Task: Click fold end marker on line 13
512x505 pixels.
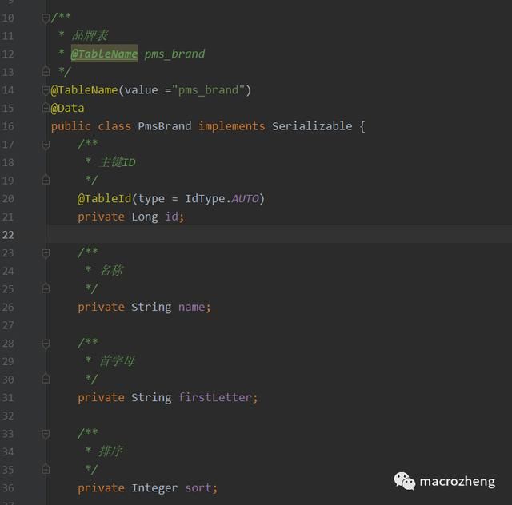Action: pyautogui.click(x=46, y=71)
